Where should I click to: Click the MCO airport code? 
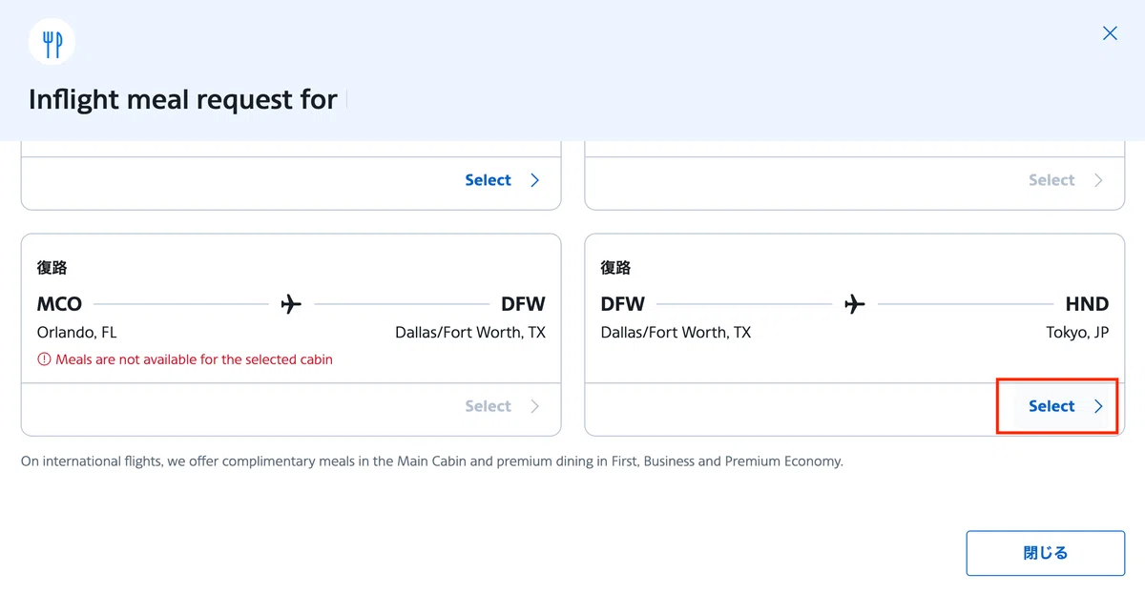pos(59,304)
